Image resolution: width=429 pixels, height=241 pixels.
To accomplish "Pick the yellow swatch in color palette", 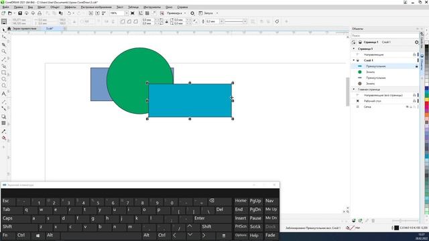I will coord(426,99).
